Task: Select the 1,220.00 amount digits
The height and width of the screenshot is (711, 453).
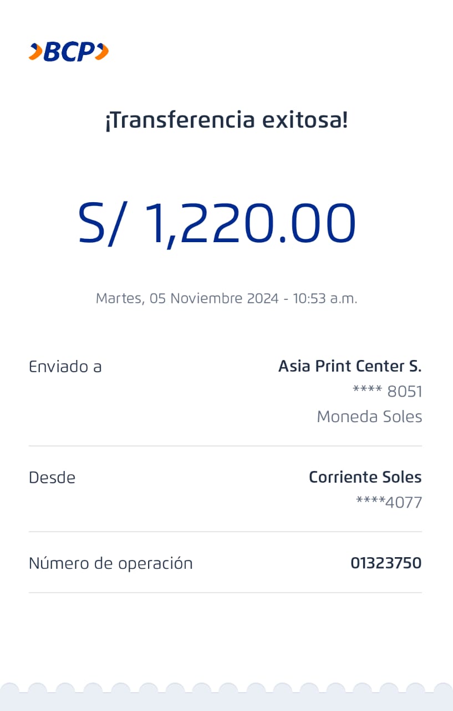Action: click(x=250, y=223)
